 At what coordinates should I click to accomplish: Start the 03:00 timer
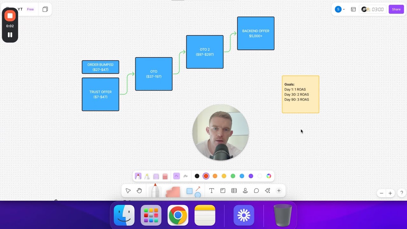pos(377,9)
